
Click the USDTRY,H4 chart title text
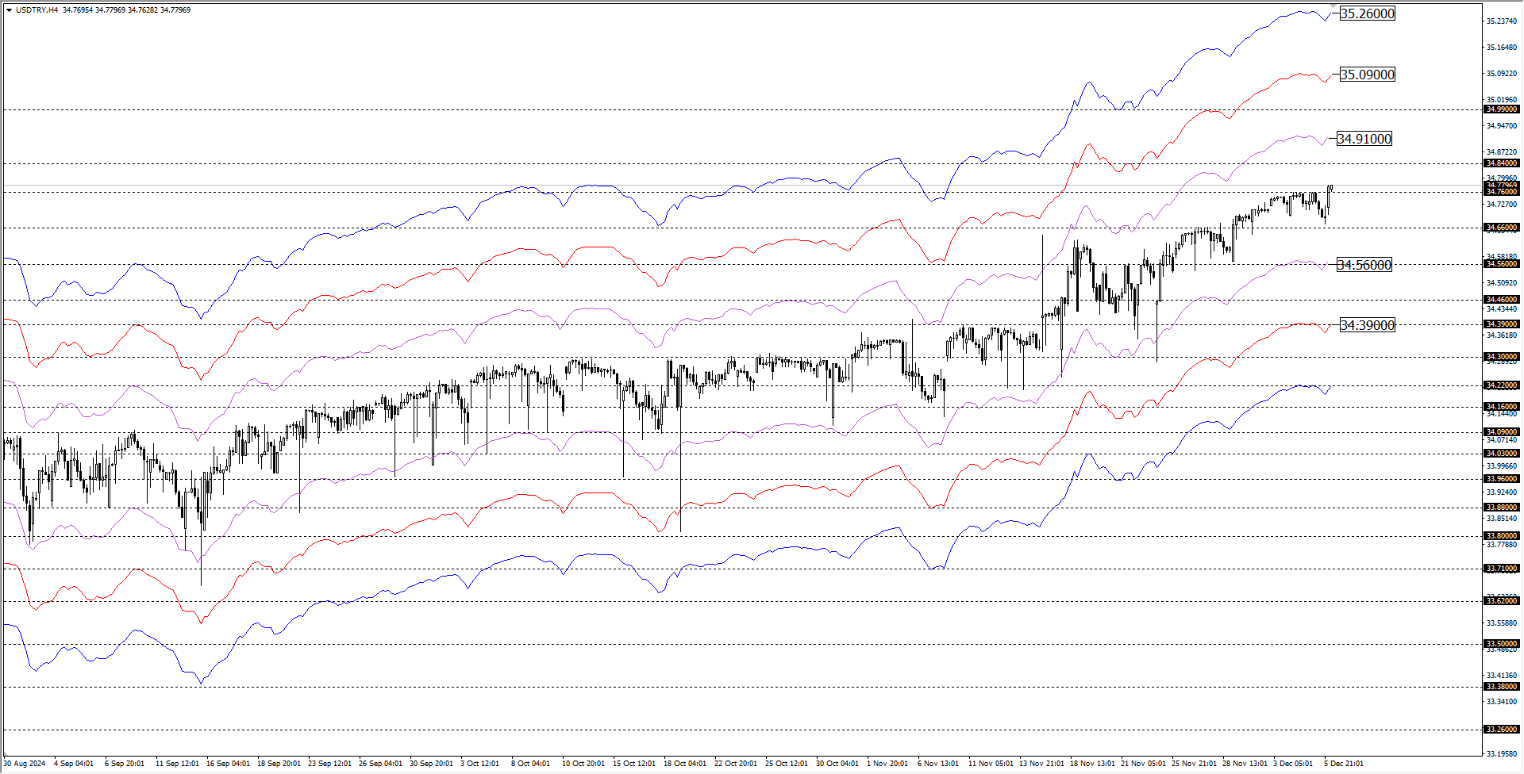coord(37,10)
